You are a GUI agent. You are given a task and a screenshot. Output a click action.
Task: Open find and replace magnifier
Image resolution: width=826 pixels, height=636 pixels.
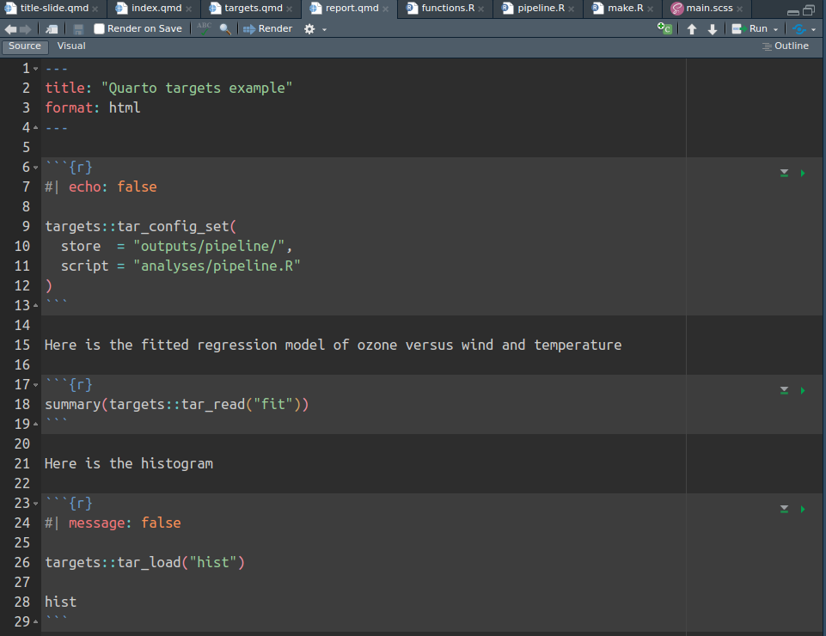pyautogui.click(x=225, y=28)
